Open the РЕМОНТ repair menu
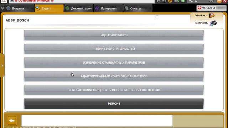The image size is (228, 128). tap(114, 104)
